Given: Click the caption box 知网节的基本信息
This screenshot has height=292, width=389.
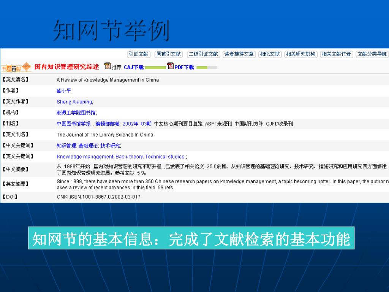Looking at the screenshot, I should (x=191, y=238).
